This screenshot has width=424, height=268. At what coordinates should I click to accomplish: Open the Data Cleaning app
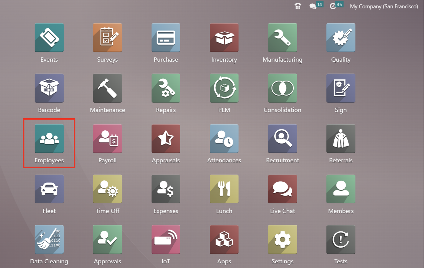click(49, 239)
